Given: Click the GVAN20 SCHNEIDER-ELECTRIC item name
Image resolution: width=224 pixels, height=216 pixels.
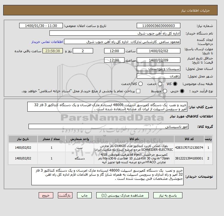Looking at the screenshot, I should [134, 148].
